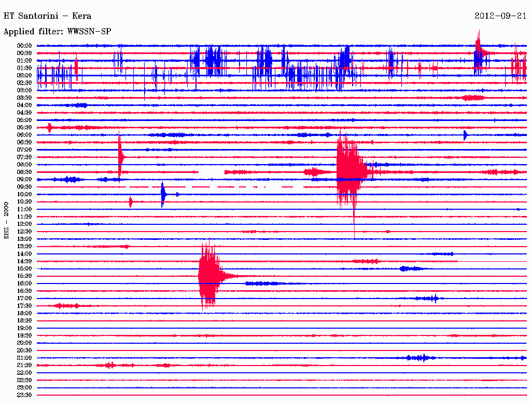Select the 21:00 time label
Viewport: 531px width, 405px height.
coord(24,358)
